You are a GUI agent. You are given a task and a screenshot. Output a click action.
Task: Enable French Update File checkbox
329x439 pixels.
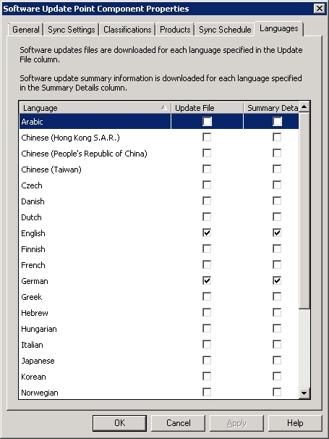pyautogui.click(x=207, y=265)
